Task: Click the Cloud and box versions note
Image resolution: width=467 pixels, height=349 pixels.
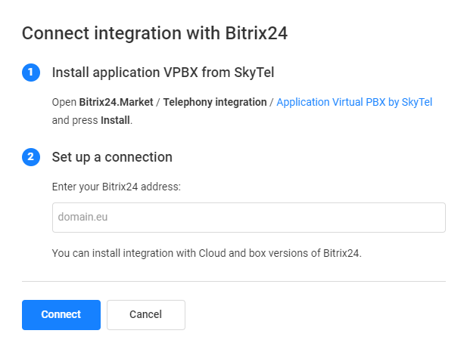Action: point(207,253)
